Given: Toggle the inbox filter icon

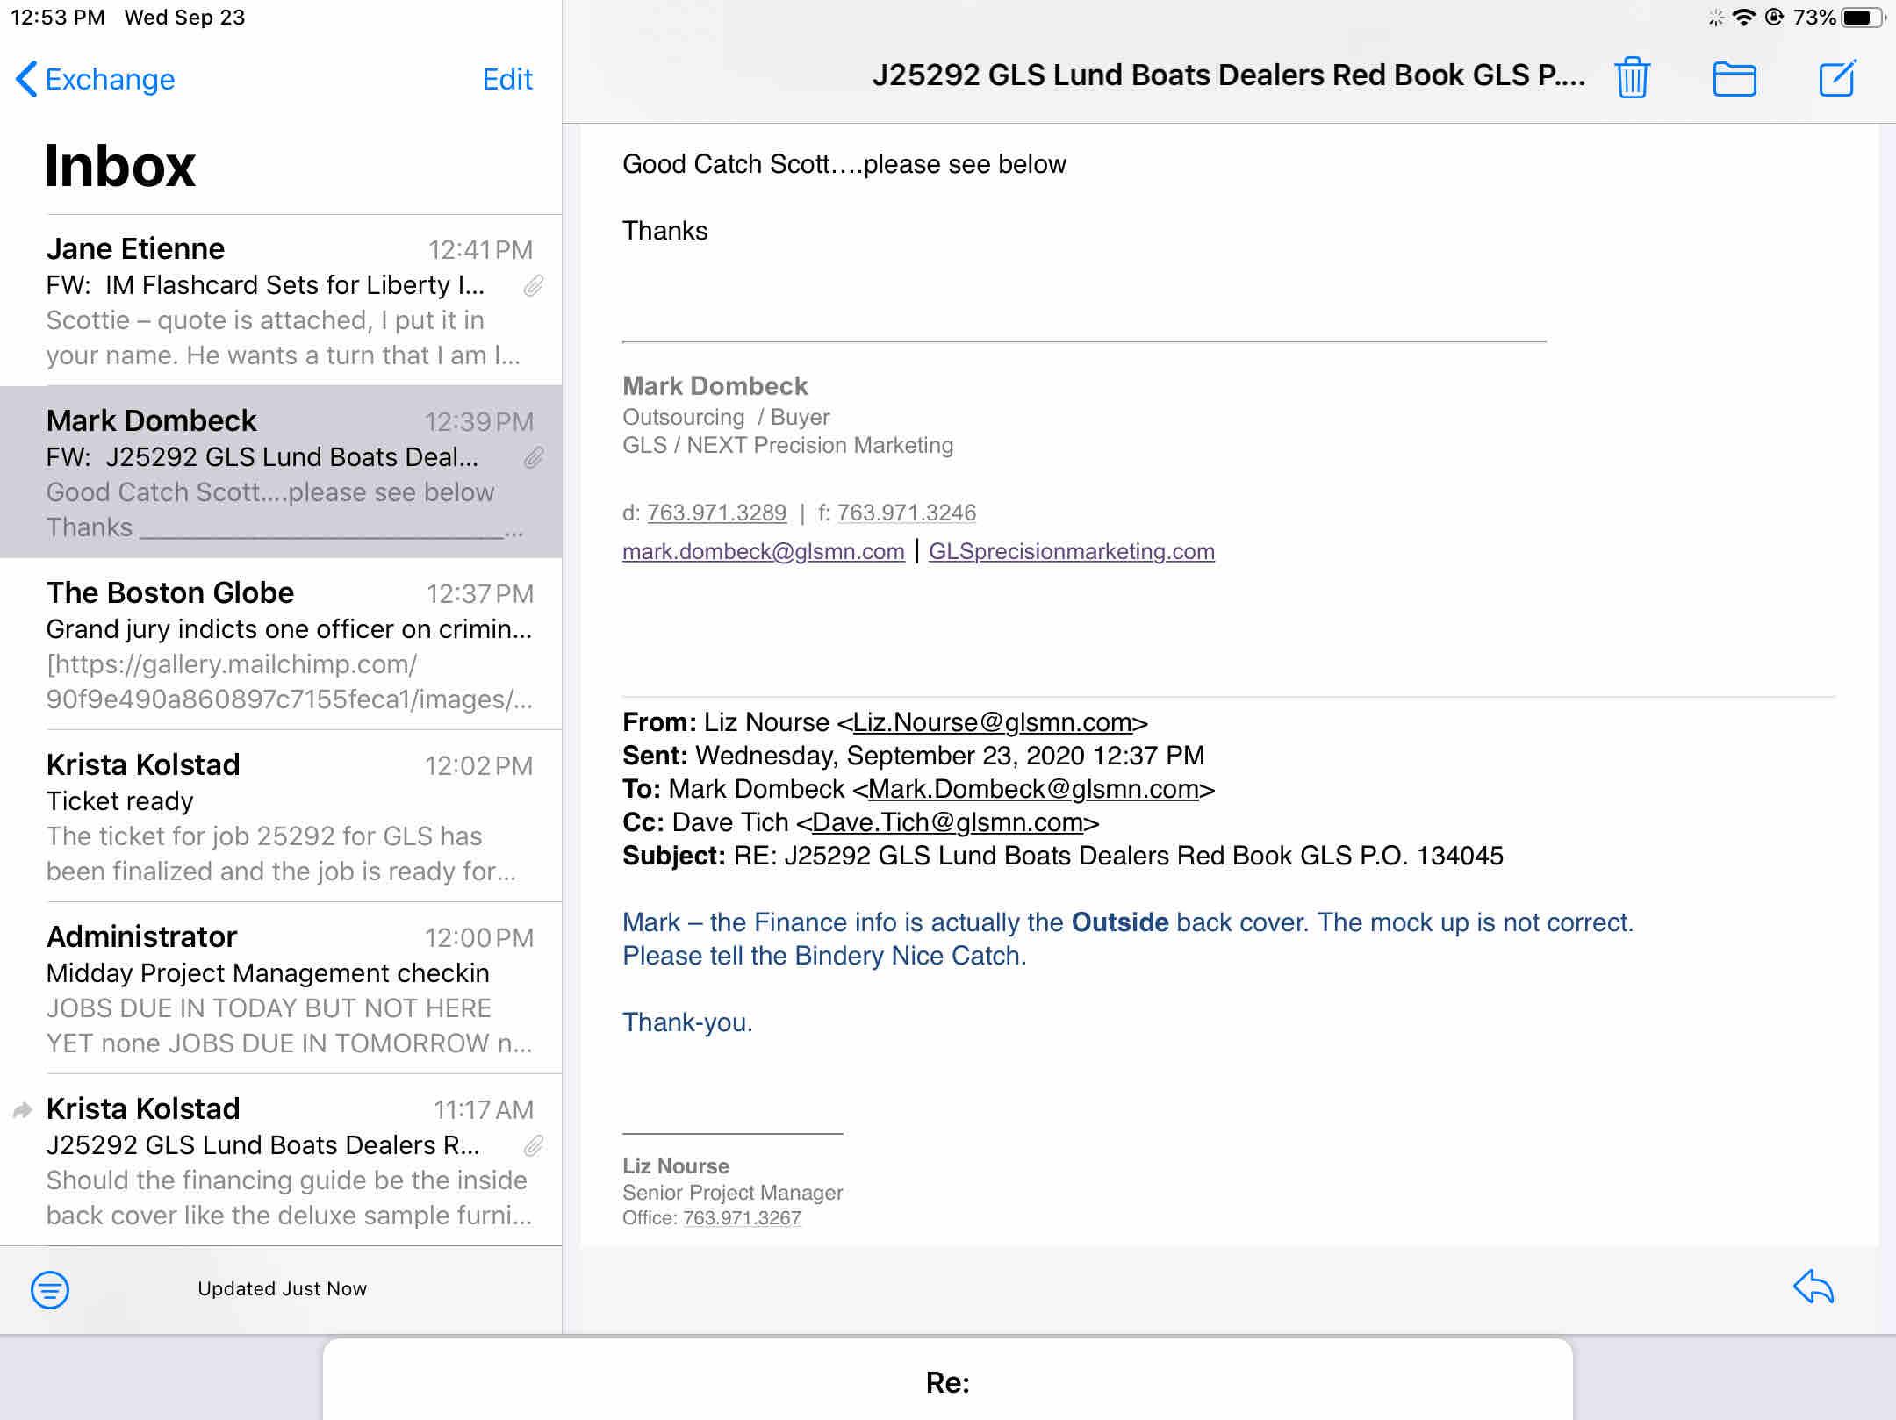Looking at the screenshot, I should (x=50, y=1289).
